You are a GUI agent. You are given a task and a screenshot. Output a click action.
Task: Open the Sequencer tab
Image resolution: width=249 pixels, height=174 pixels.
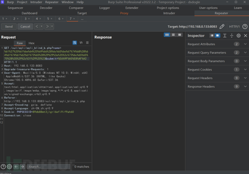[x=16, y=8]
